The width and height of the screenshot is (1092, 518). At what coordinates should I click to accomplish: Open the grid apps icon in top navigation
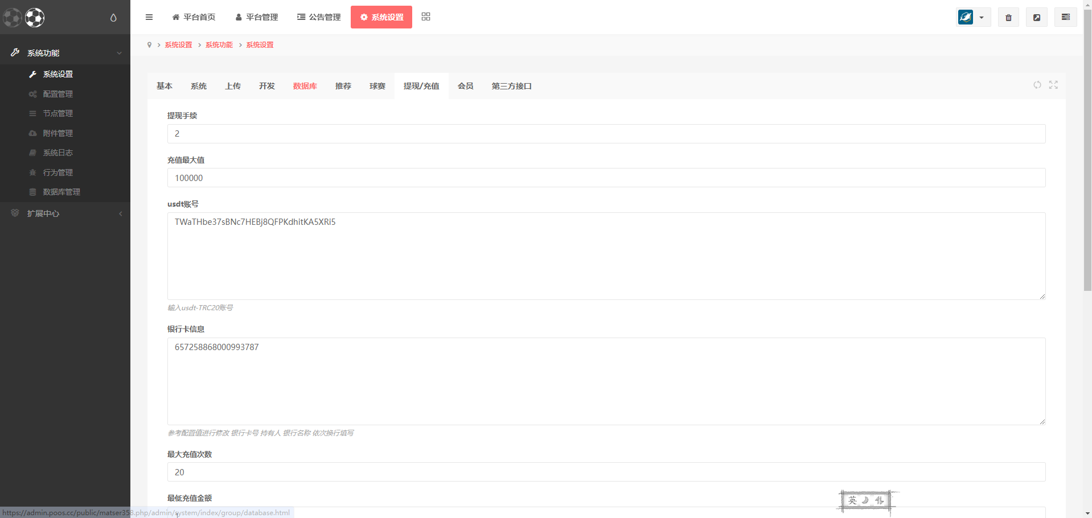coord(426,17)
